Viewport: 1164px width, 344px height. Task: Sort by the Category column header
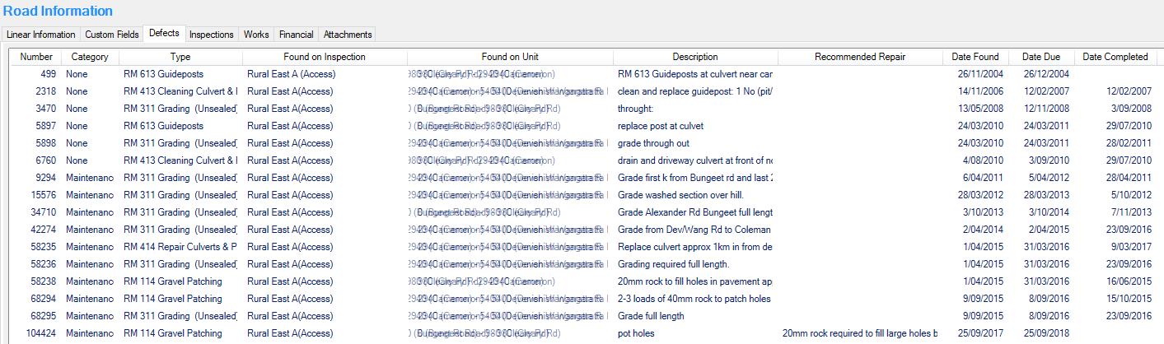click(x=90, y=57)
